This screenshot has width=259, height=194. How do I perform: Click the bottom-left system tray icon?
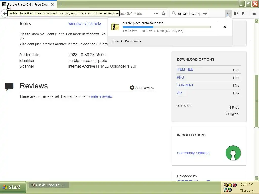pos(225,190)
